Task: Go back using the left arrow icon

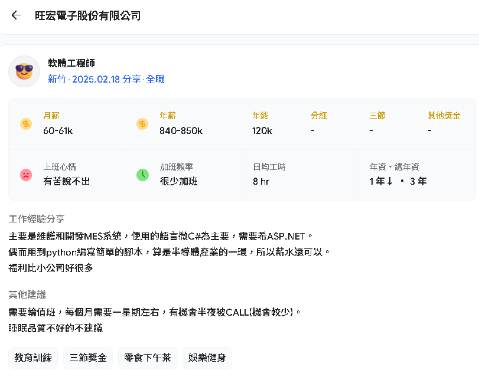Action: tap(16, 15)
